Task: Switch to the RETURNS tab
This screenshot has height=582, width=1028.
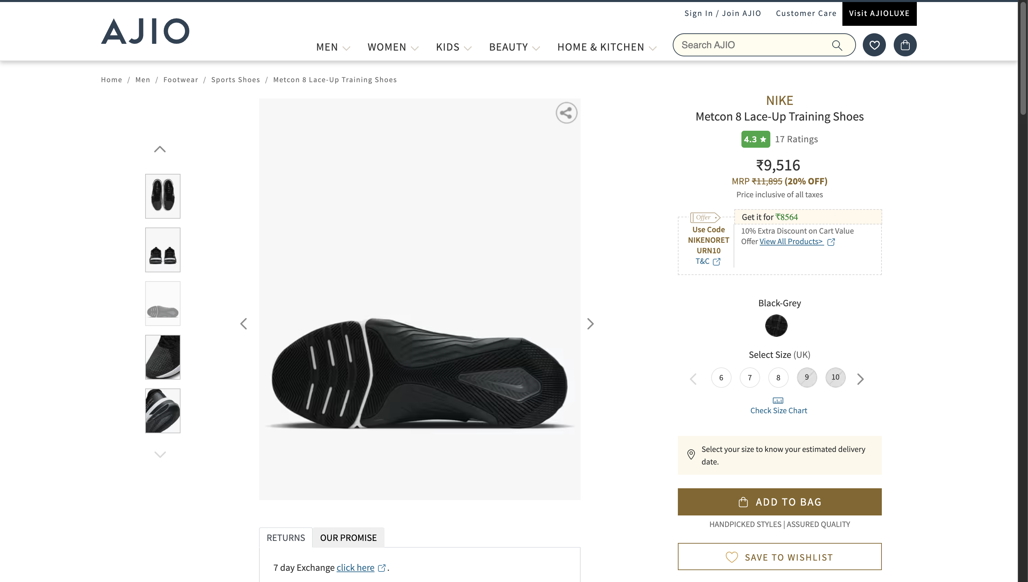Action: point(286,538)
